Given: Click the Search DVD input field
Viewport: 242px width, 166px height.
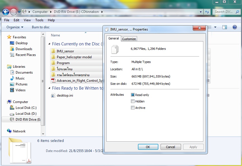Looking at the screenshot, I should click(x=223, y=12).
